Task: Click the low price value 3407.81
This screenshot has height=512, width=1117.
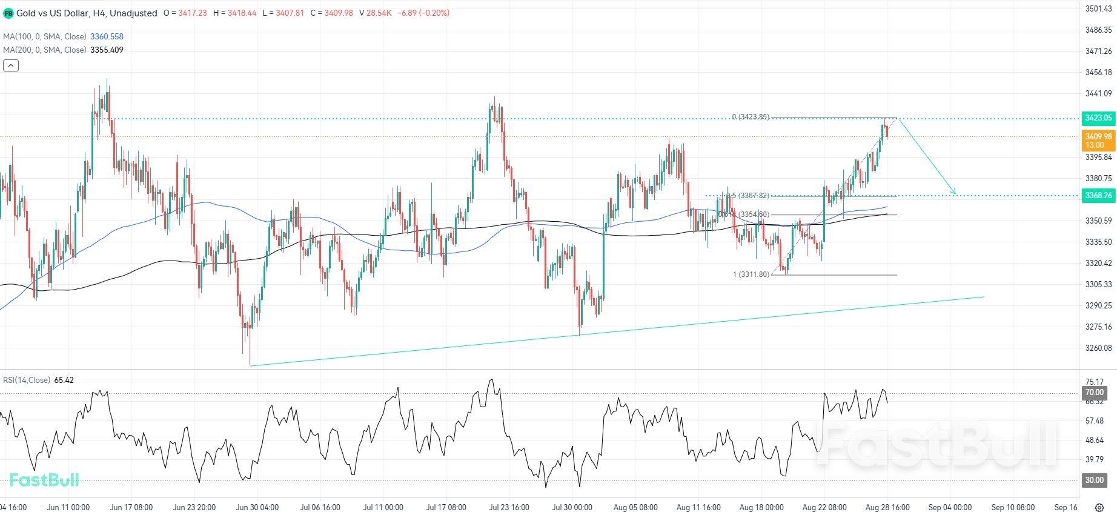Action: pyautogui.click(x=290, y=13)
